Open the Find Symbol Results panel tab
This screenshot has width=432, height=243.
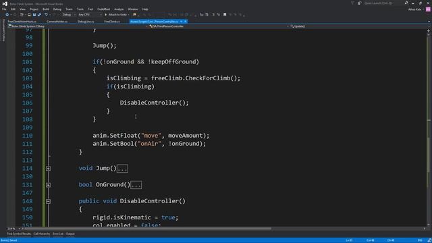pyautogui.click(x=19, y=234)
